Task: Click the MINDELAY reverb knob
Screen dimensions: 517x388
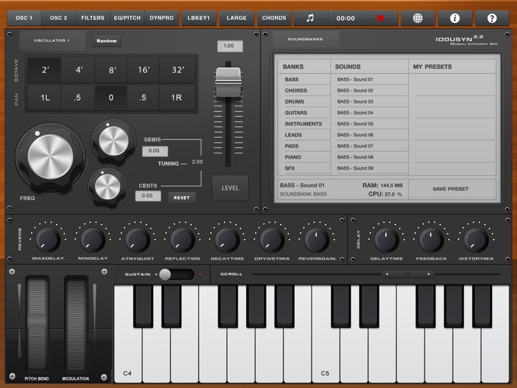Action: click(x=92, y=240)
